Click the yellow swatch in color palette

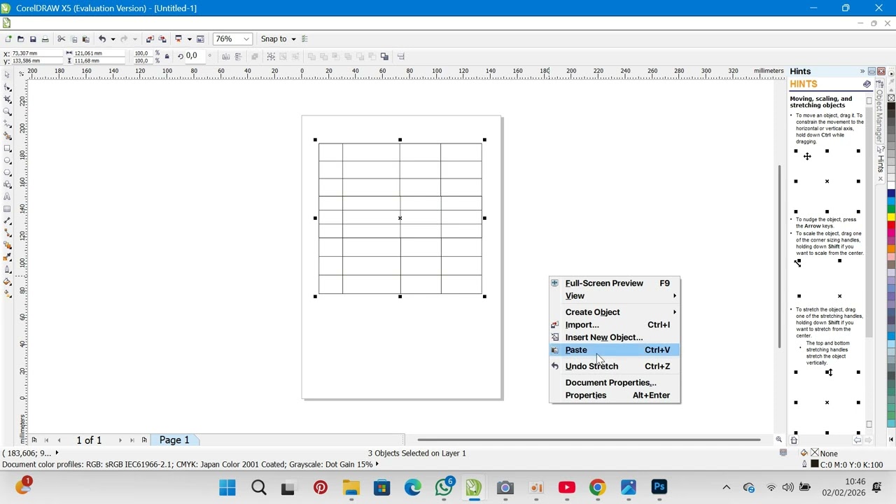891,218
